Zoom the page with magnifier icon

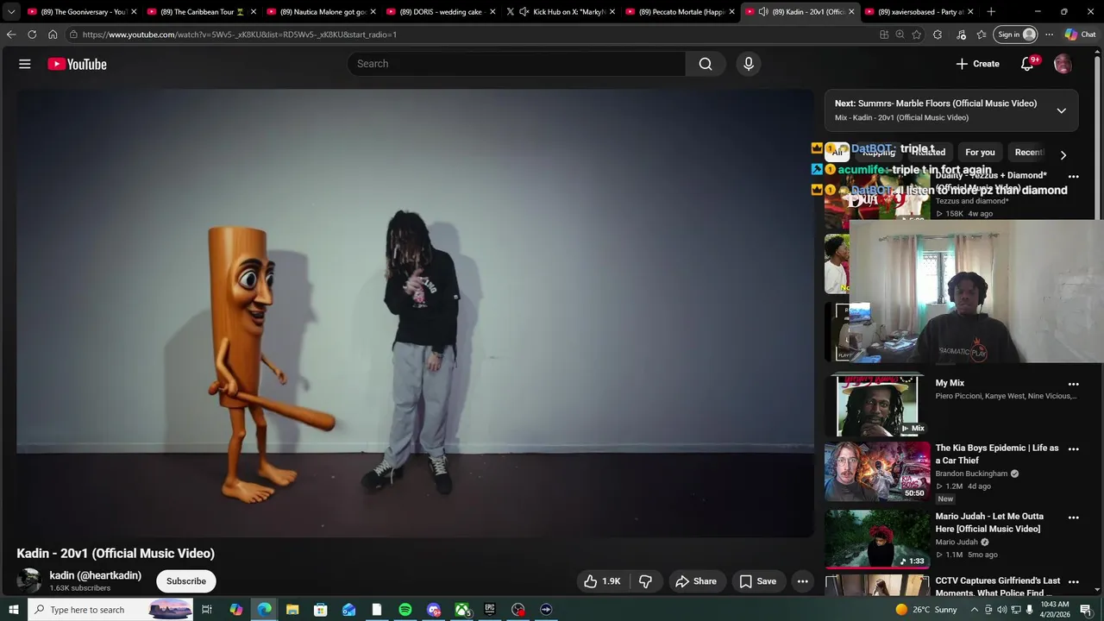(x=900, y=34)
